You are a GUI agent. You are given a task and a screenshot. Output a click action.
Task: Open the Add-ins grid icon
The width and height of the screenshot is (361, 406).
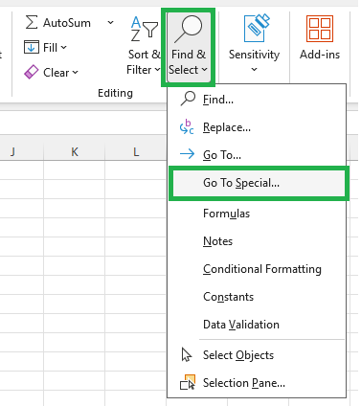320,29
